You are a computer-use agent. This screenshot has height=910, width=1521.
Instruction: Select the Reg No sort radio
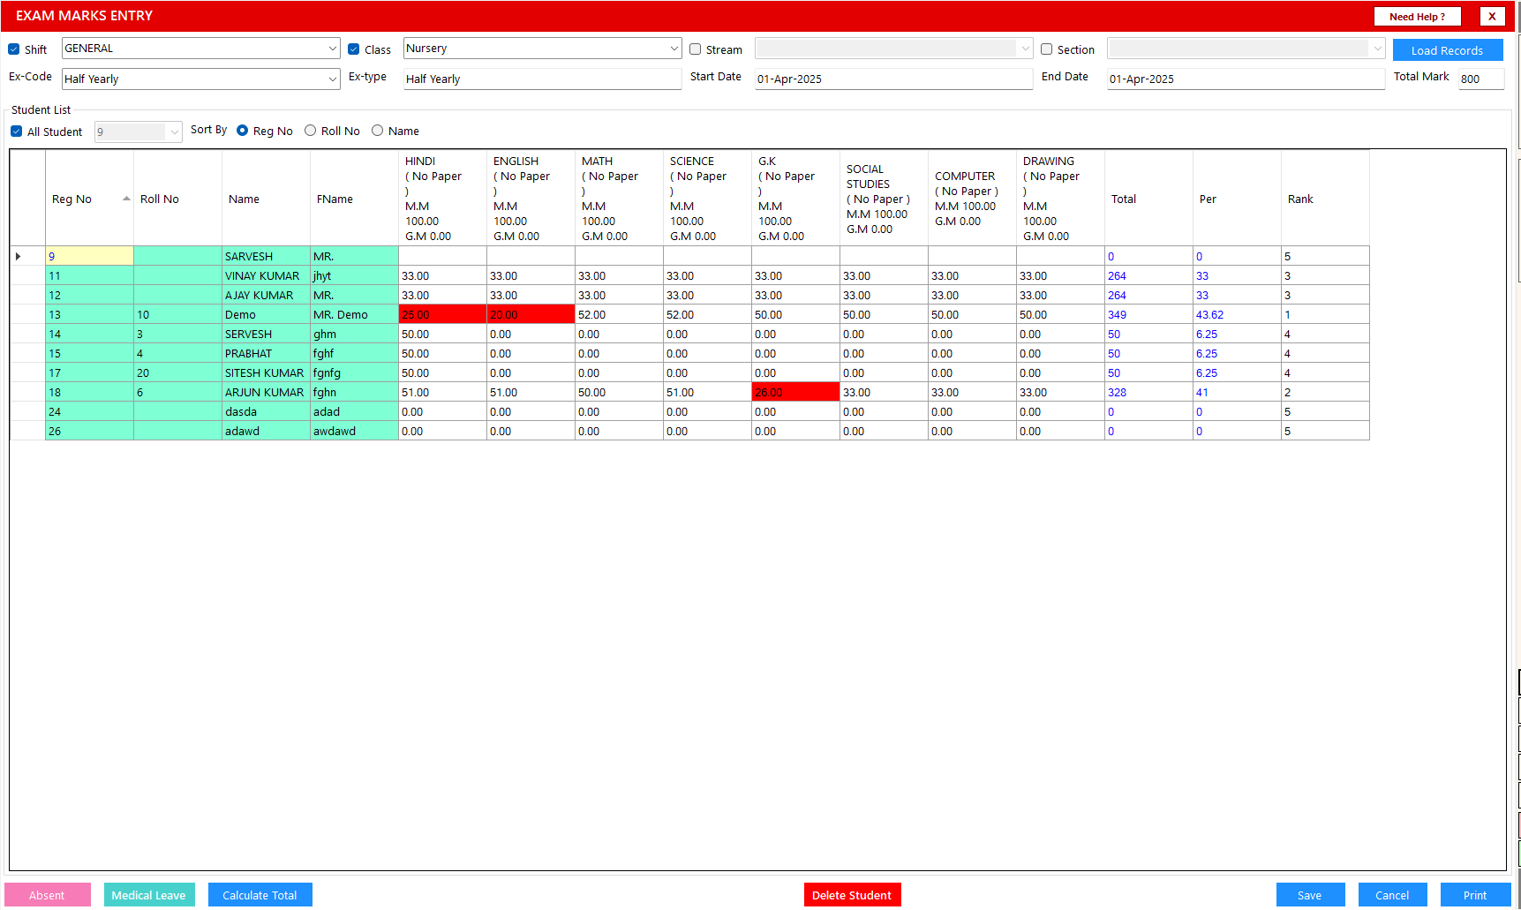click(x=242, y=131)
